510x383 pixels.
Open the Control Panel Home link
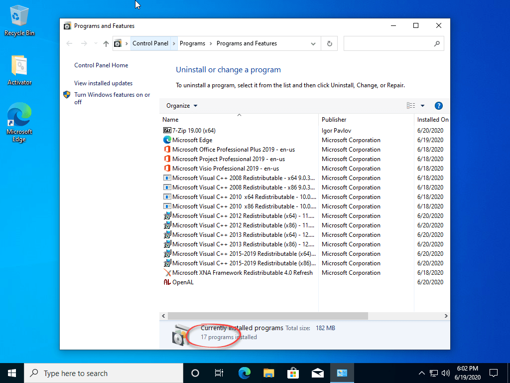tap(101, 65)
